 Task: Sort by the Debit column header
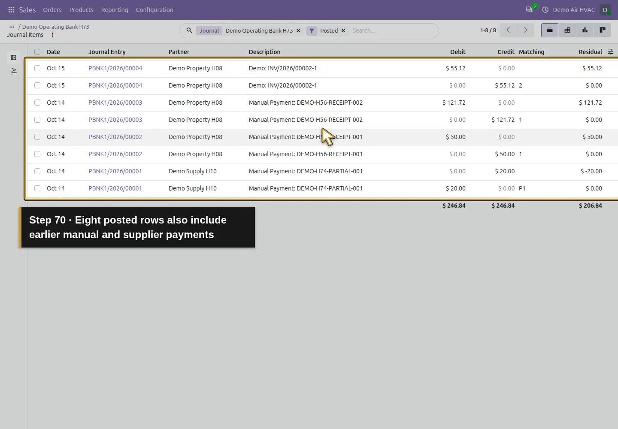pyautogui.click(x=457, y=52)
